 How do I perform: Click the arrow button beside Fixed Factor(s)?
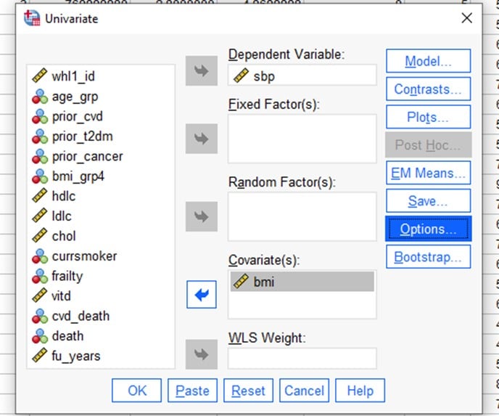(x=201, y=138)
